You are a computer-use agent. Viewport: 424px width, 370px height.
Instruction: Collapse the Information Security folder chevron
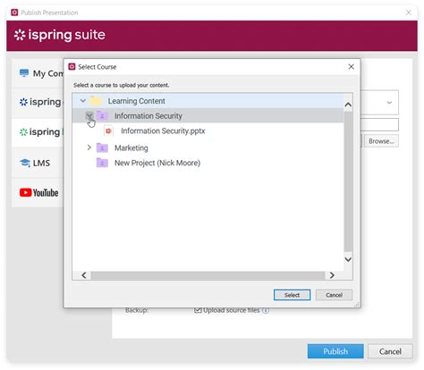(x=89, y=115)
